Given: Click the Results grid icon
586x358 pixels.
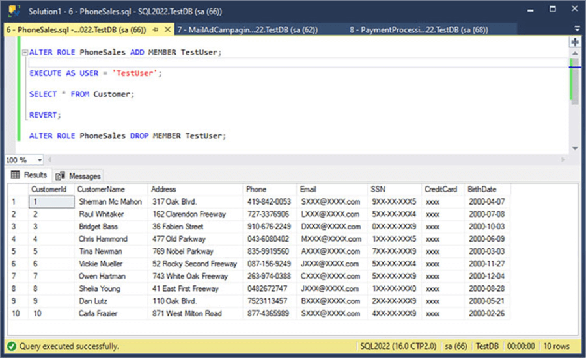Looking at the screenshot, I should [15, 175].
